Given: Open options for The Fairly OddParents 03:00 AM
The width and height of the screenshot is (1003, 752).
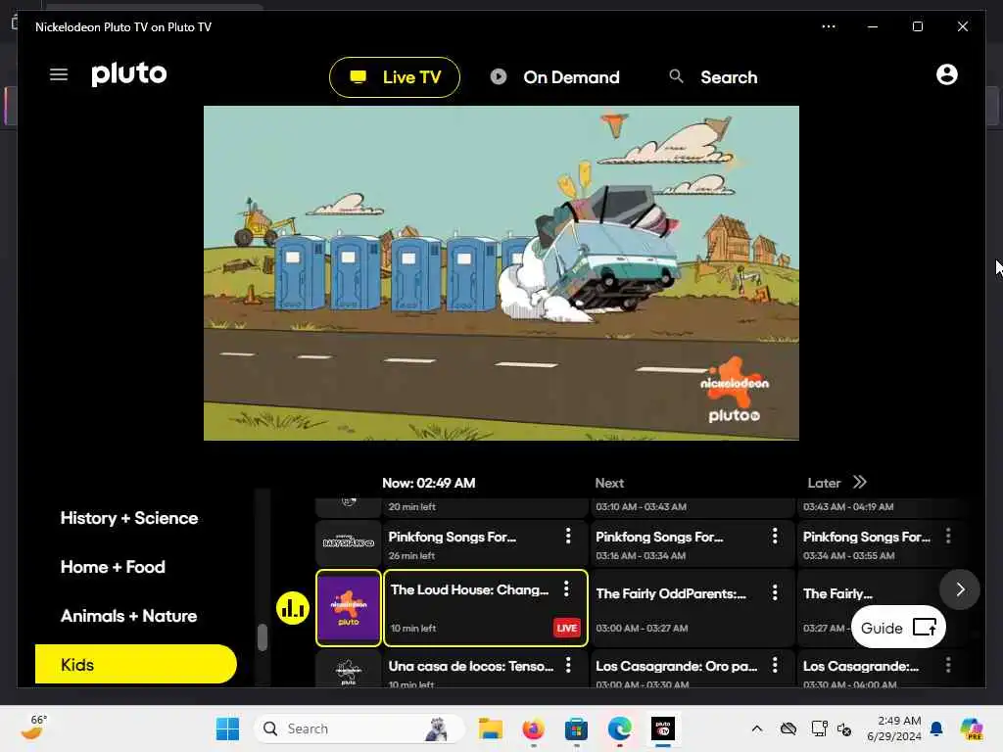Looking at the screenshot, I should click(x=775, y=592).
